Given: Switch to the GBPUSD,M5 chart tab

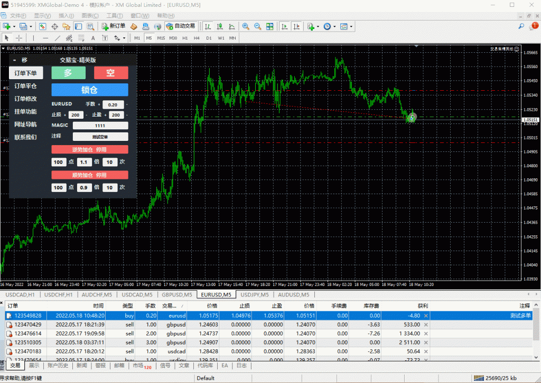Looking at the screenshot, I should pos(177,295).
